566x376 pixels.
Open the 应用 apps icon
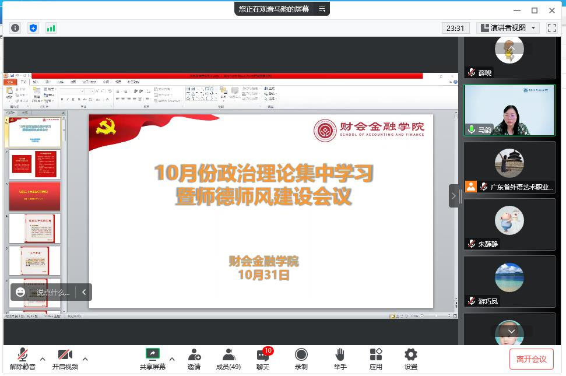[375, 359]
